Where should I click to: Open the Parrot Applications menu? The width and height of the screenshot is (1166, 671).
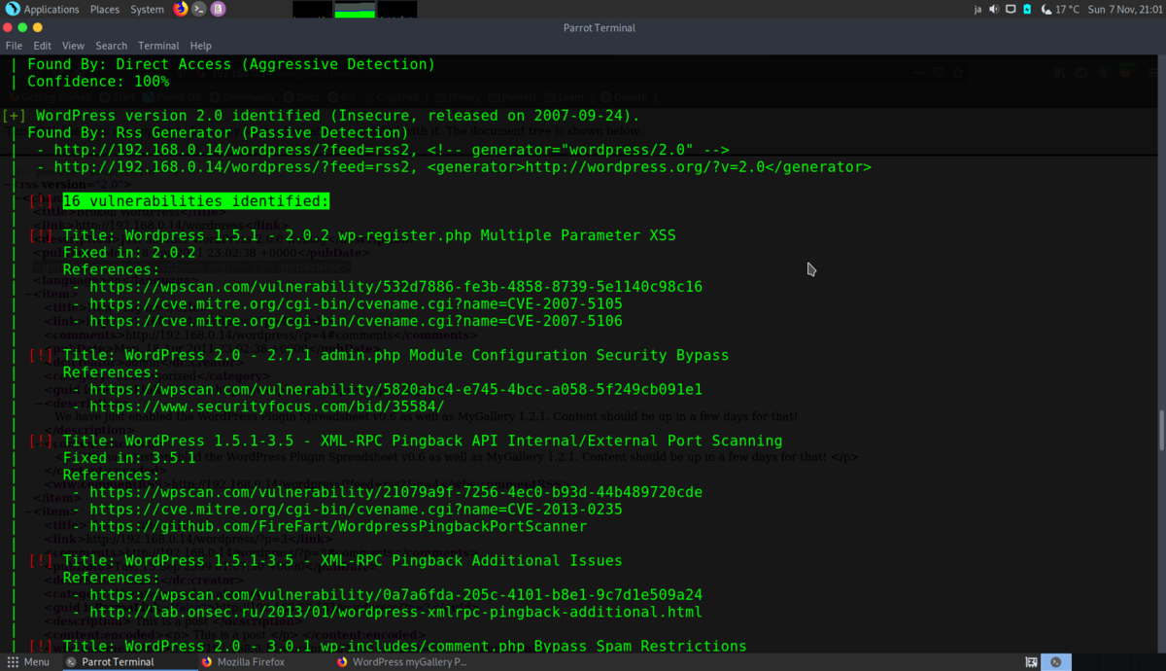(43, 9)
